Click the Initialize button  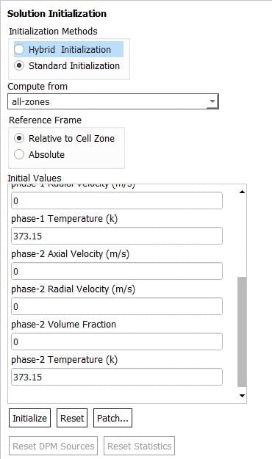tap(29, 418)
